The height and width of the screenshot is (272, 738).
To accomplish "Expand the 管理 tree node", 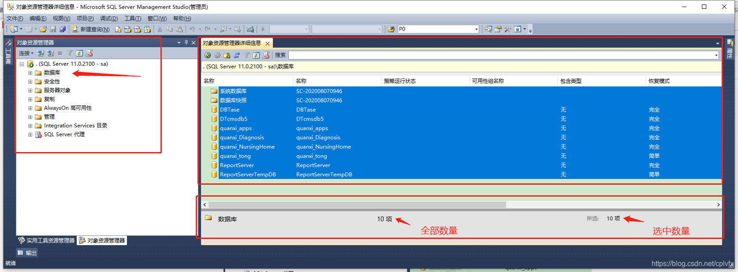I will click(x=30, y=117).
